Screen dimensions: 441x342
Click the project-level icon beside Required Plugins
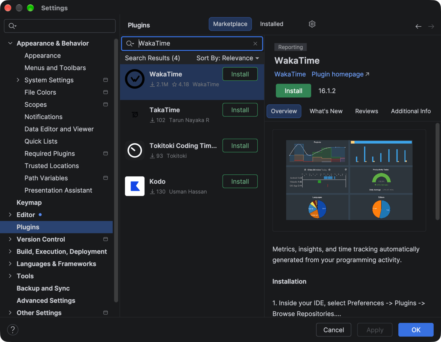(x=106, y=153)
